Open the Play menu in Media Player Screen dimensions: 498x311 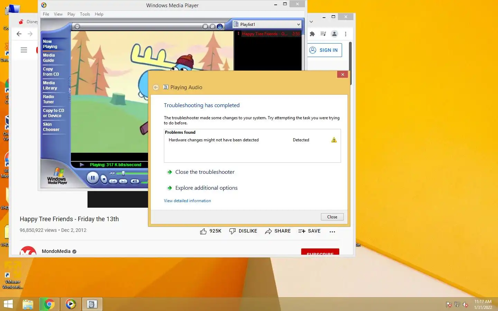tap(71, 14)
